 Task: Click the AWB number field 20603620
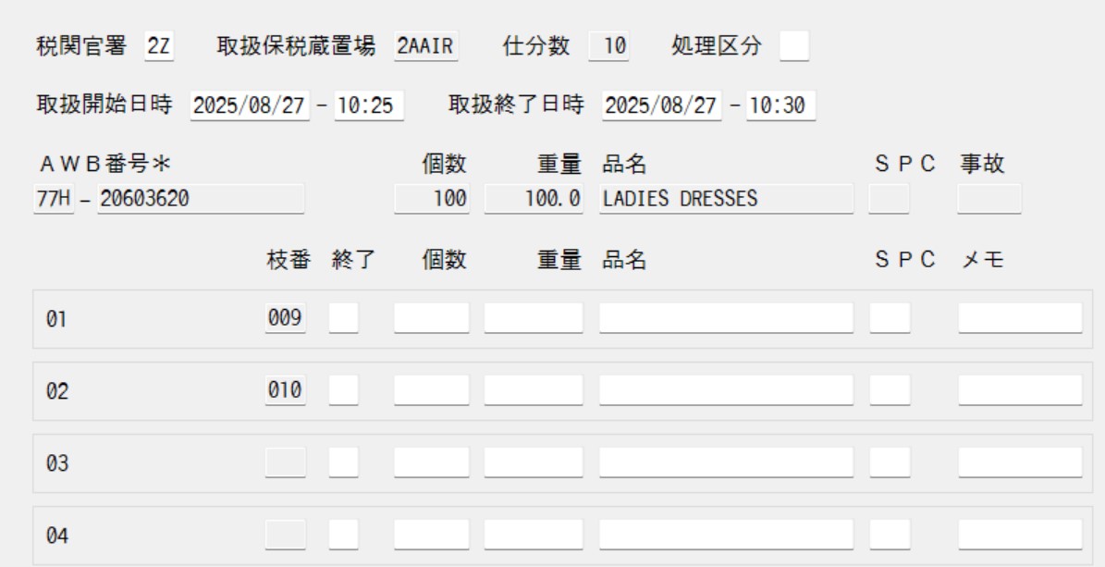tap(200, 199)
